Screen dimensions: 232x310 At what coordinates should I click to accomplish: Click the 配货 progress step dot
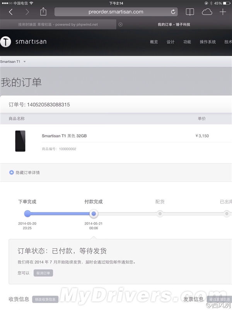tap(160, 214)
